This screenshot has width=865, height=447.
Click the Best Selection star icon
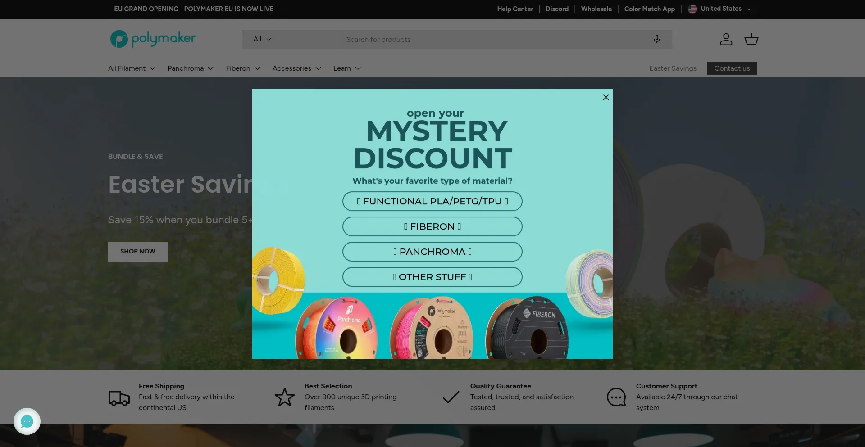285,397
